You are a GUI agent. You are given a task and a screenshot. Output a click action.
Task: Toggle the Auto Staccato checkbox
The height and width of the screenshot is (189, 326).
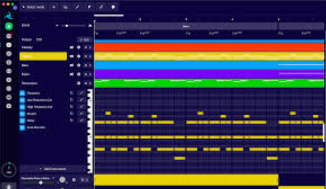22,127
